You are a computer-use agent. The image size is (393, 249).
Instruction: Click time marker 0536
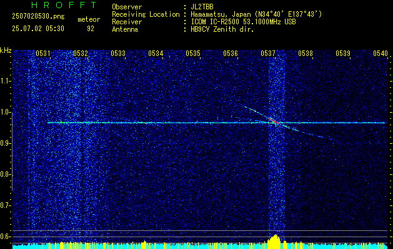[x=231, y=53]
